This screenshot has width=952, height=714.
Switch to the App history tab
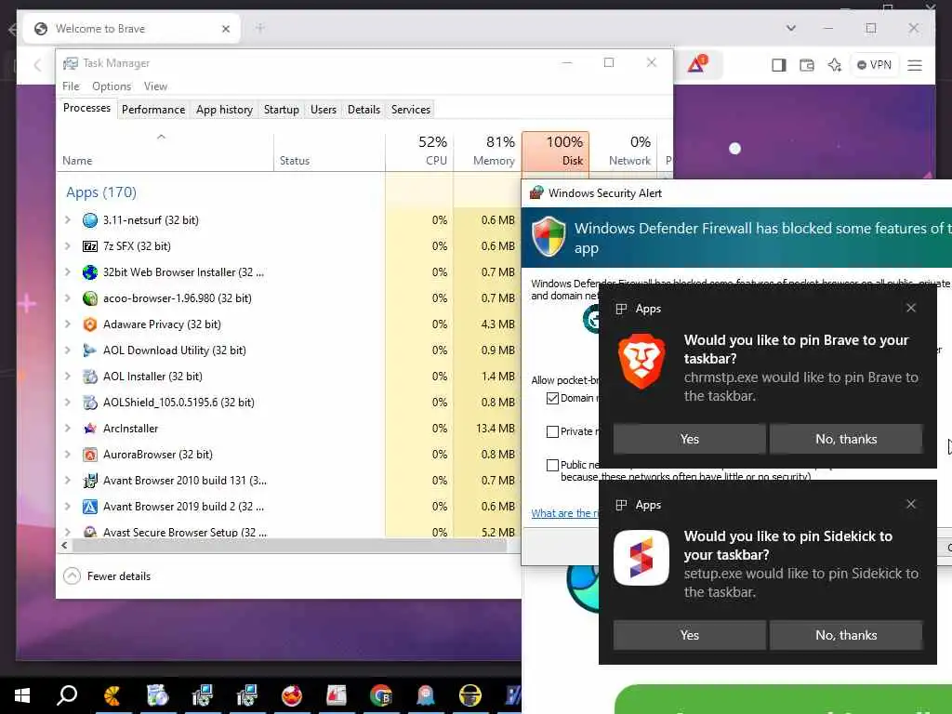[x=224, y=110]
